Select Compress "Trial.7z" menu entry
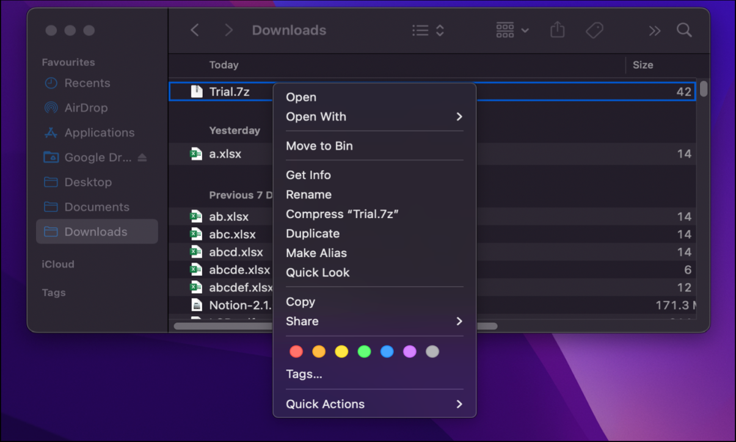736x442 pixels. tap(342, 214)
